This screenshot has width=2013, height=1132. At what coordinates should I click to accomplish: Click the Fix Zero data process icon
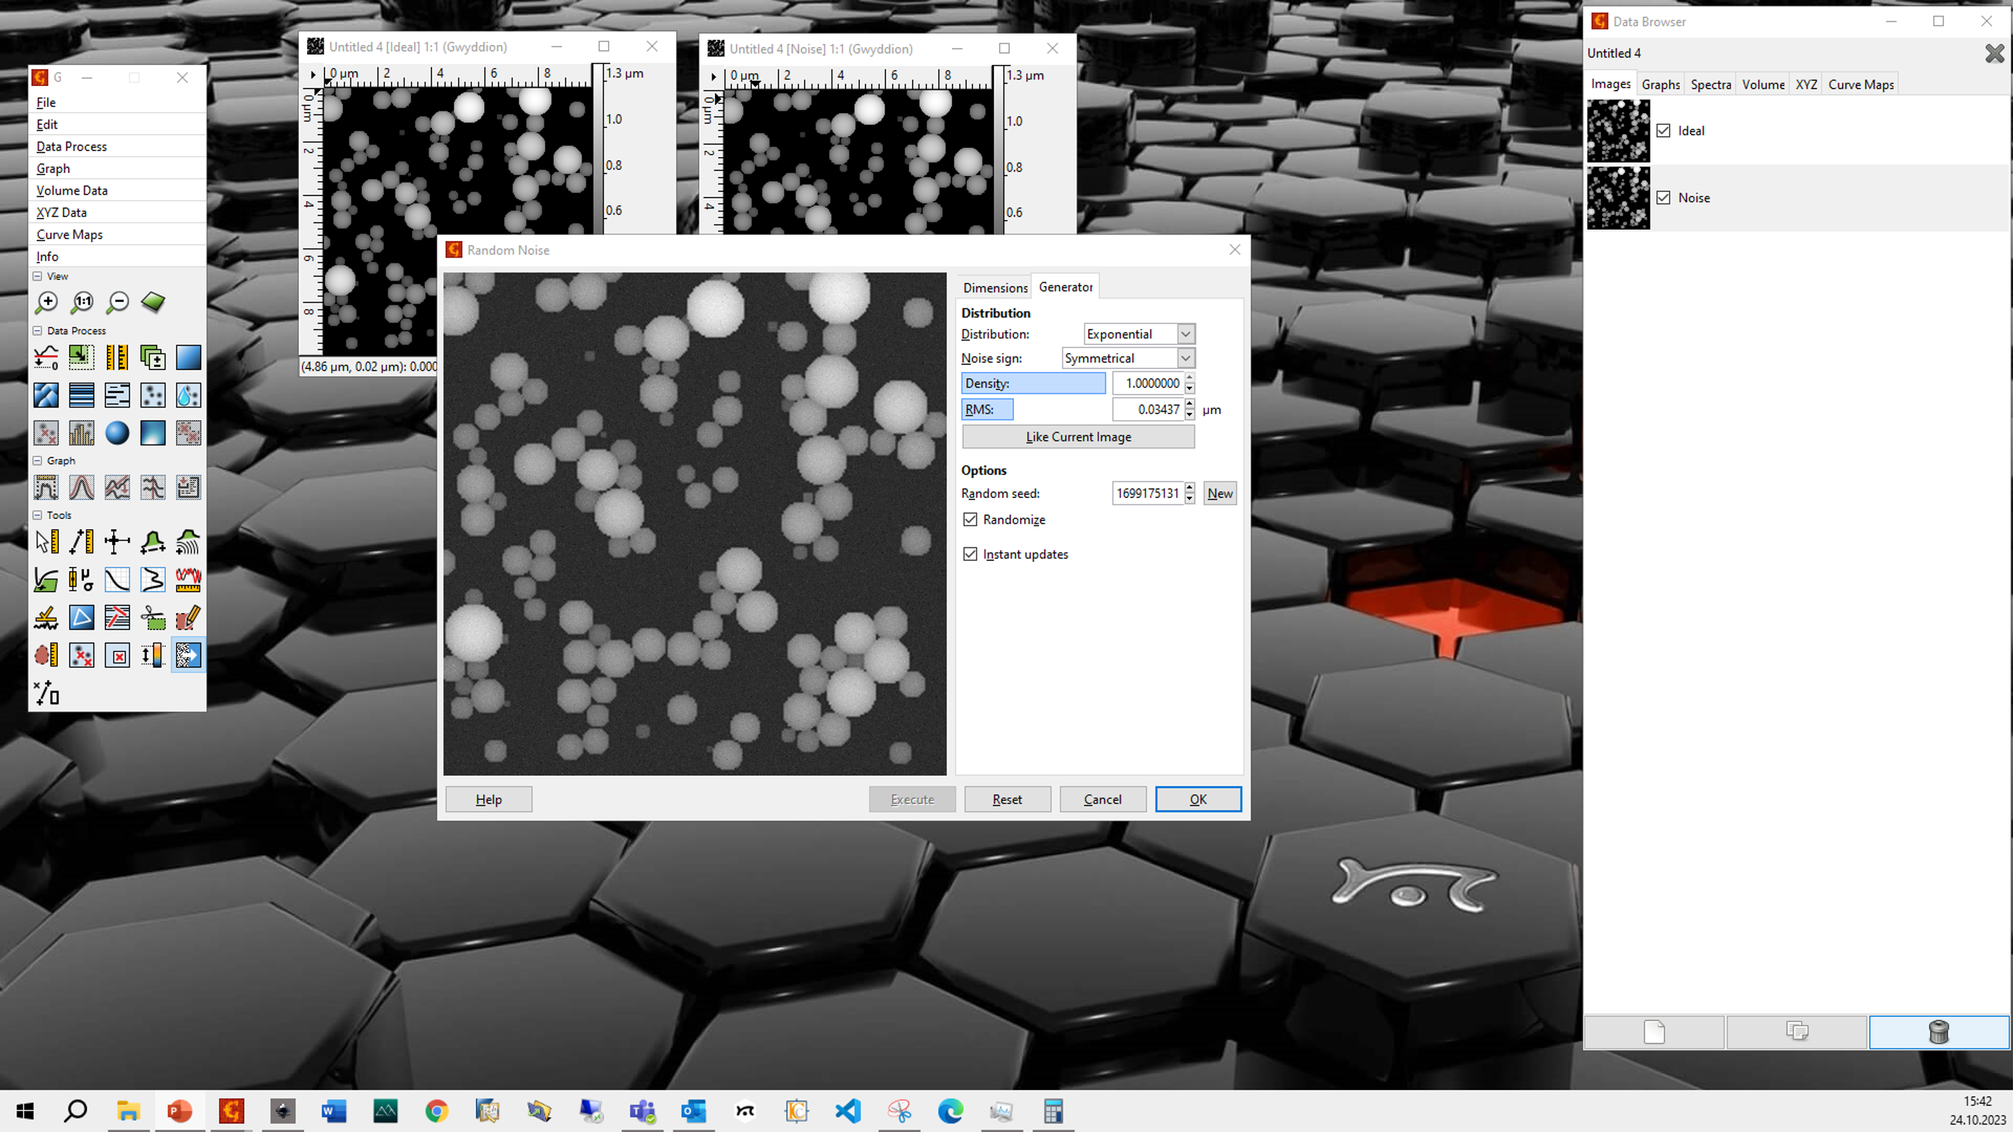pyautogui.click(x=46, y=358)
